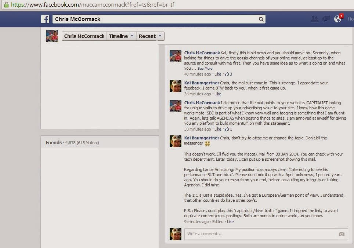
Task: Open the Timeline dropdown
Action: (122, 36)
